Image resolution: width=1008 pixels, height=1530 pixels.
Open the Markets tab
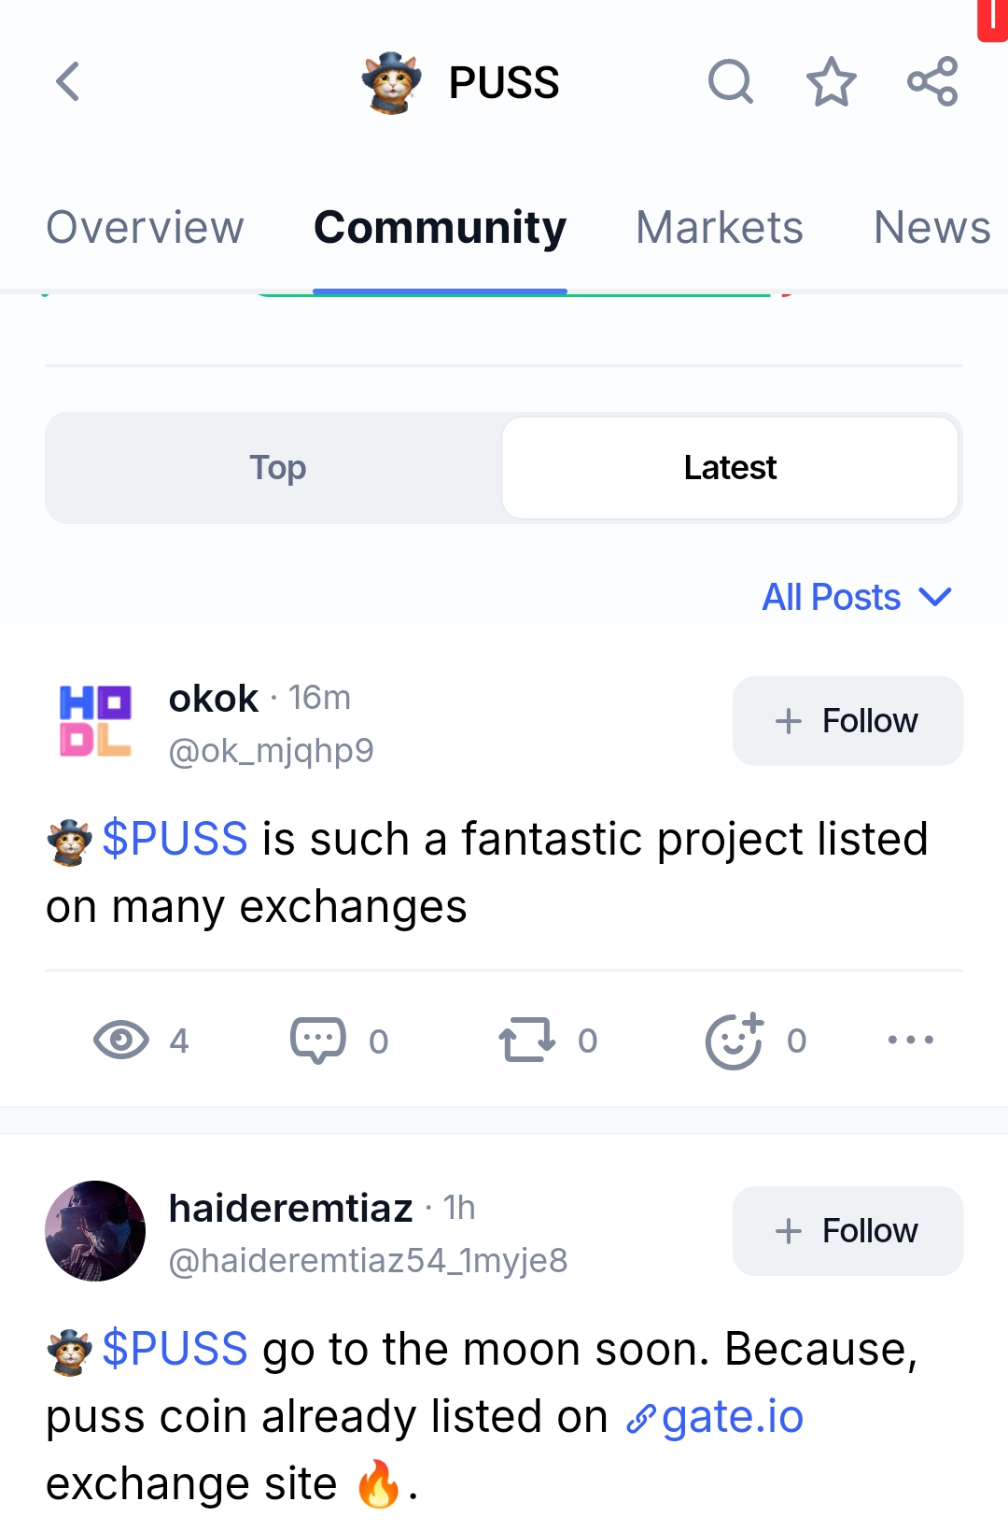[x=719, y=228]
